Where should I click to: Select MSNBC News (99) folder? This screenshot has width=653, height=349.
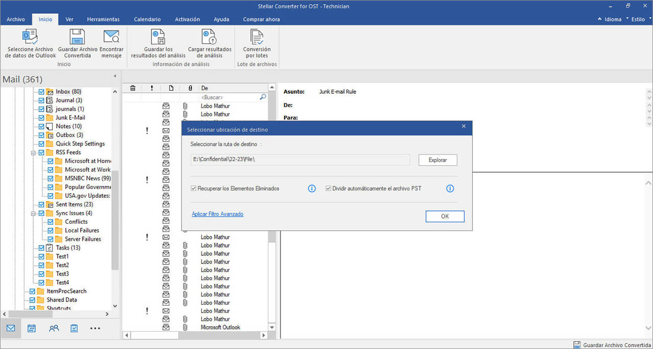click(88, 178)
